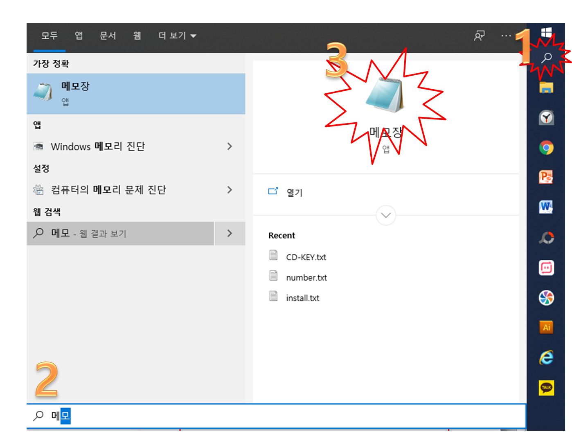Expand the 메모 web results arrow
572x441 pixels.
[x=230, y=234]
